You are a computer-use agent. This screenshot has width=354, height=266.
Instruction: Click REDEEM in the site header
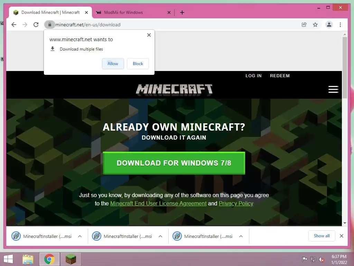tap(280, 76)
